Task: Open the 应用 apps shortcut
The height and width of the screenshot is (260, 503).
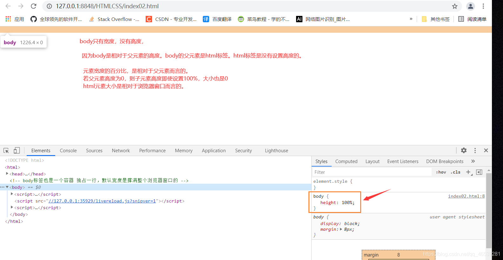Action: pyautogui.click(x=15, y=19)
